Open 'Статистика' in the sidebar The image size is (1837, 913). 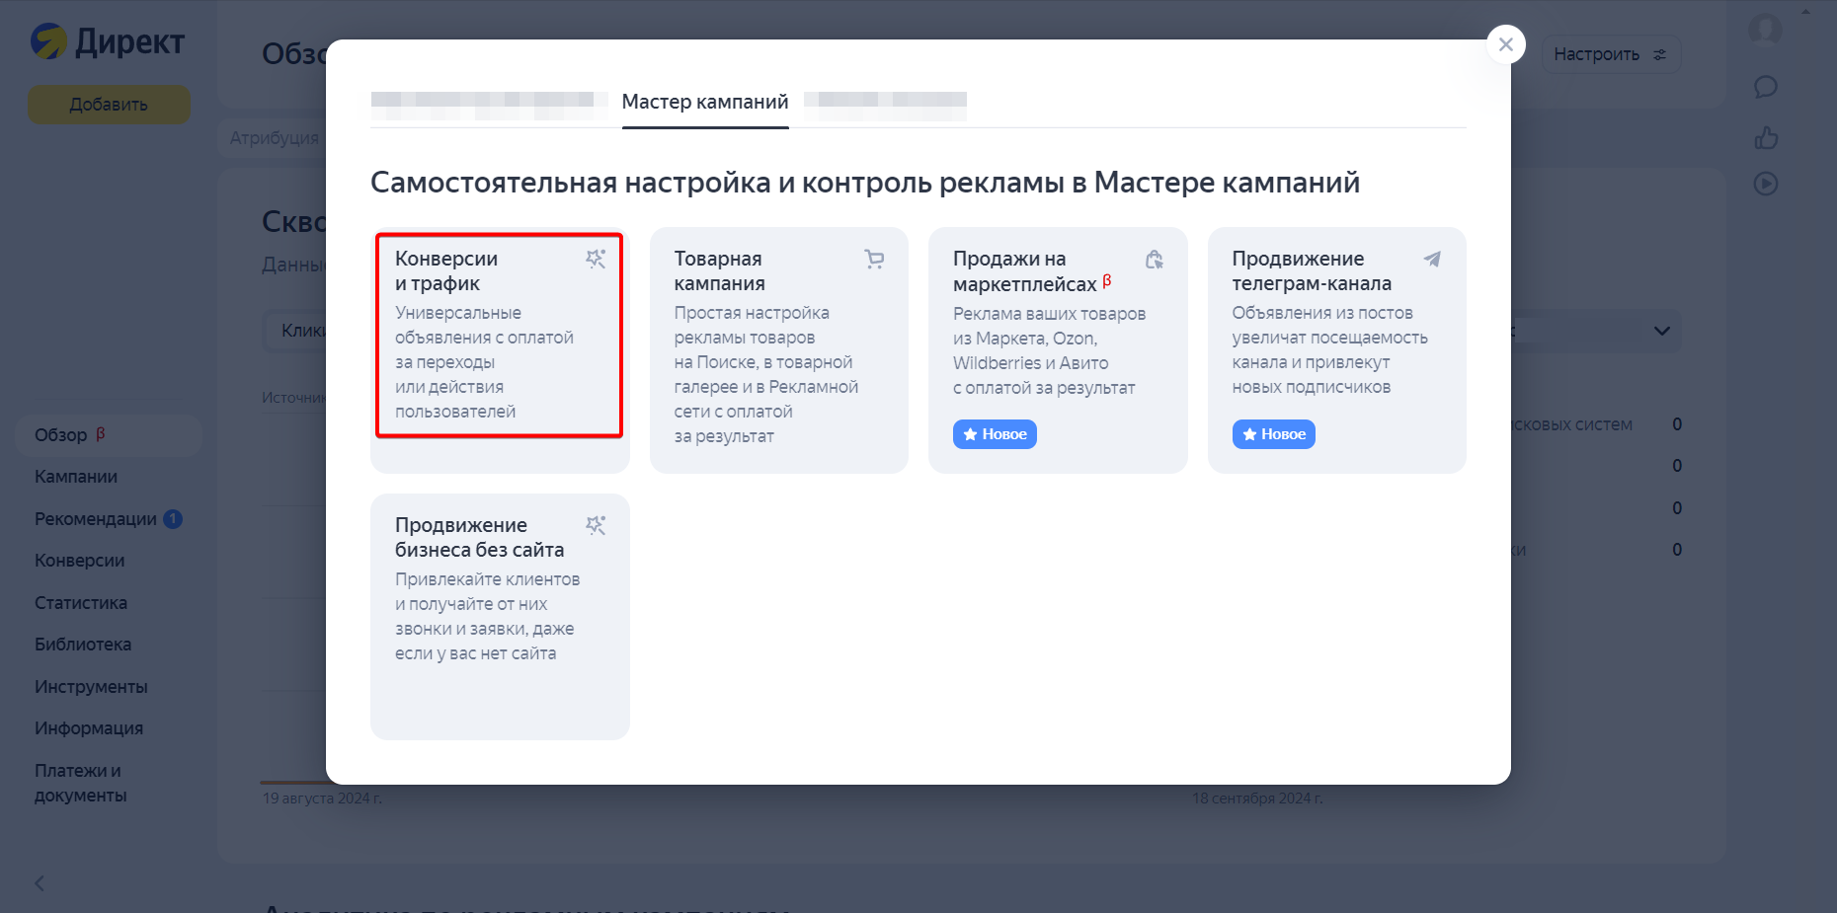click(x=81, y=603)
